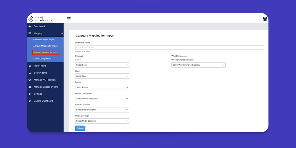Viewport: 296px width, 148px height.
Task: Open Export Configuration
Action: point(42,59)
